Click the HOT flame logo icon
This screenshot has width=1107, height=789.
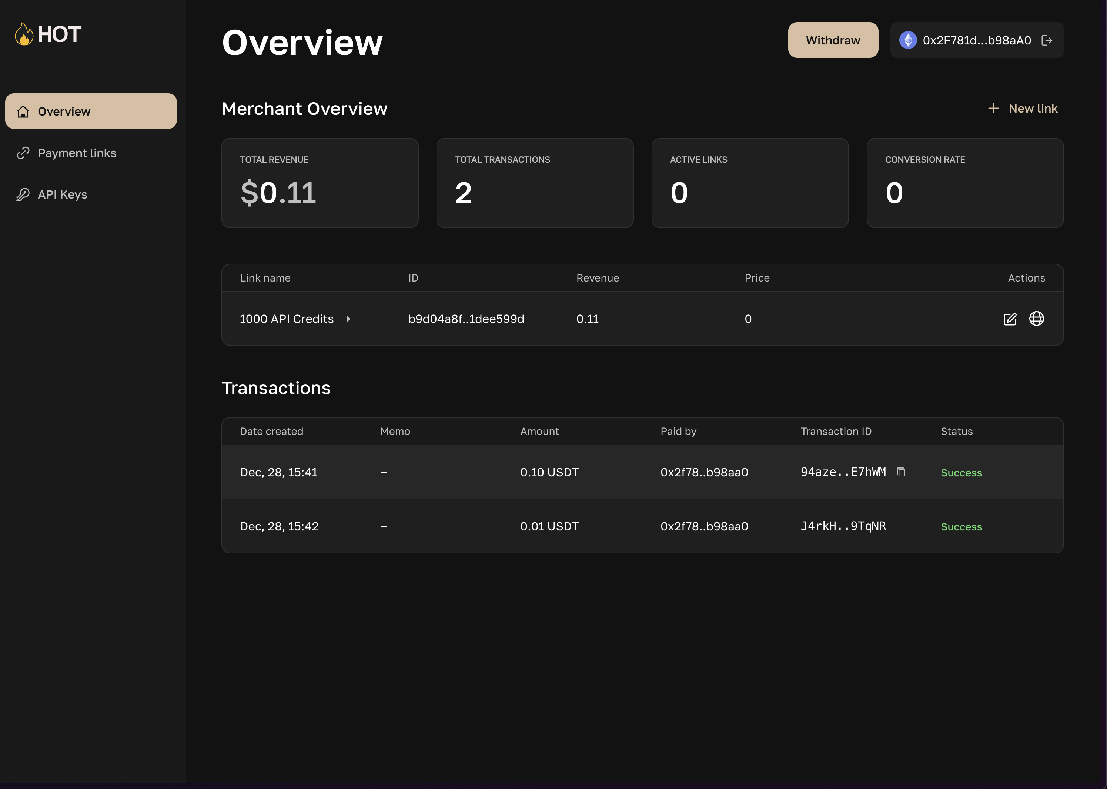click(x=24, y=34)
